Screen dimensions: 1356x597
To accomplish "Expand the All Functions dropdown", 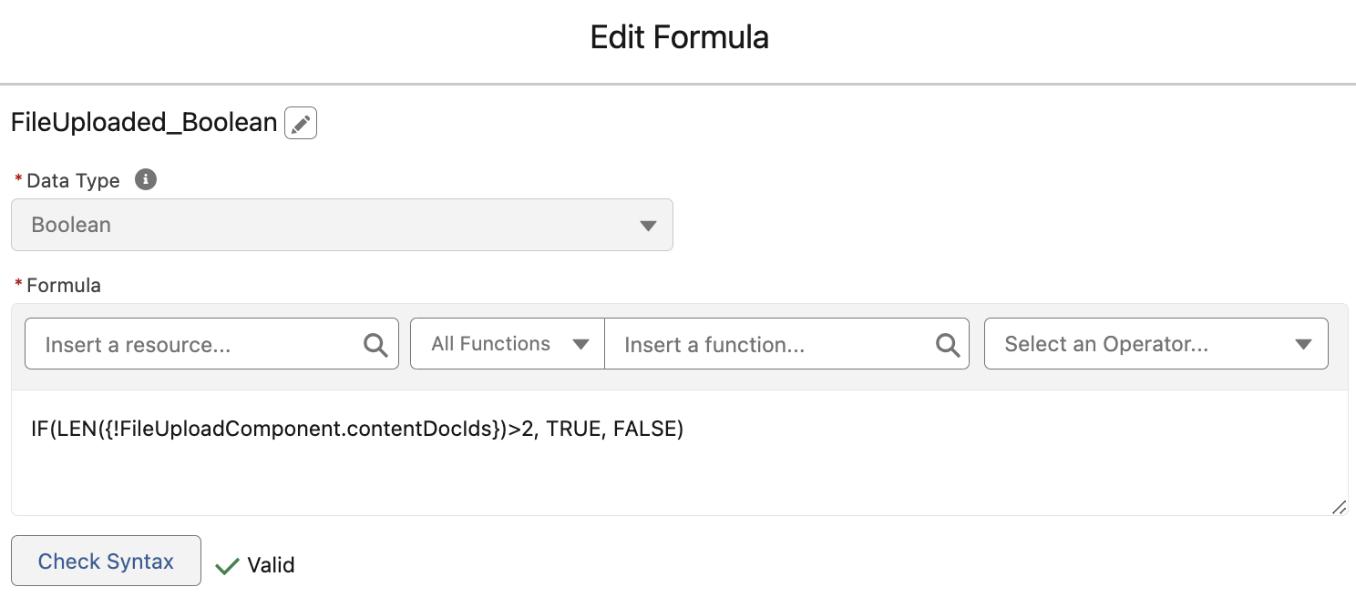I will pos(507,344).
